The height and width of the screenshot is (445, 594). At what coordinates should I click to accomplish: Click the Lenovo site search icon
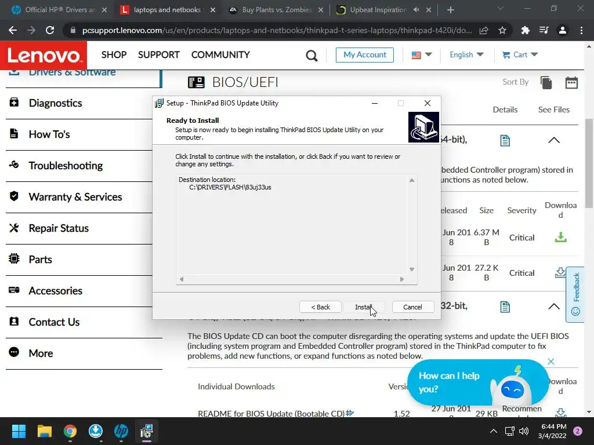312,56
